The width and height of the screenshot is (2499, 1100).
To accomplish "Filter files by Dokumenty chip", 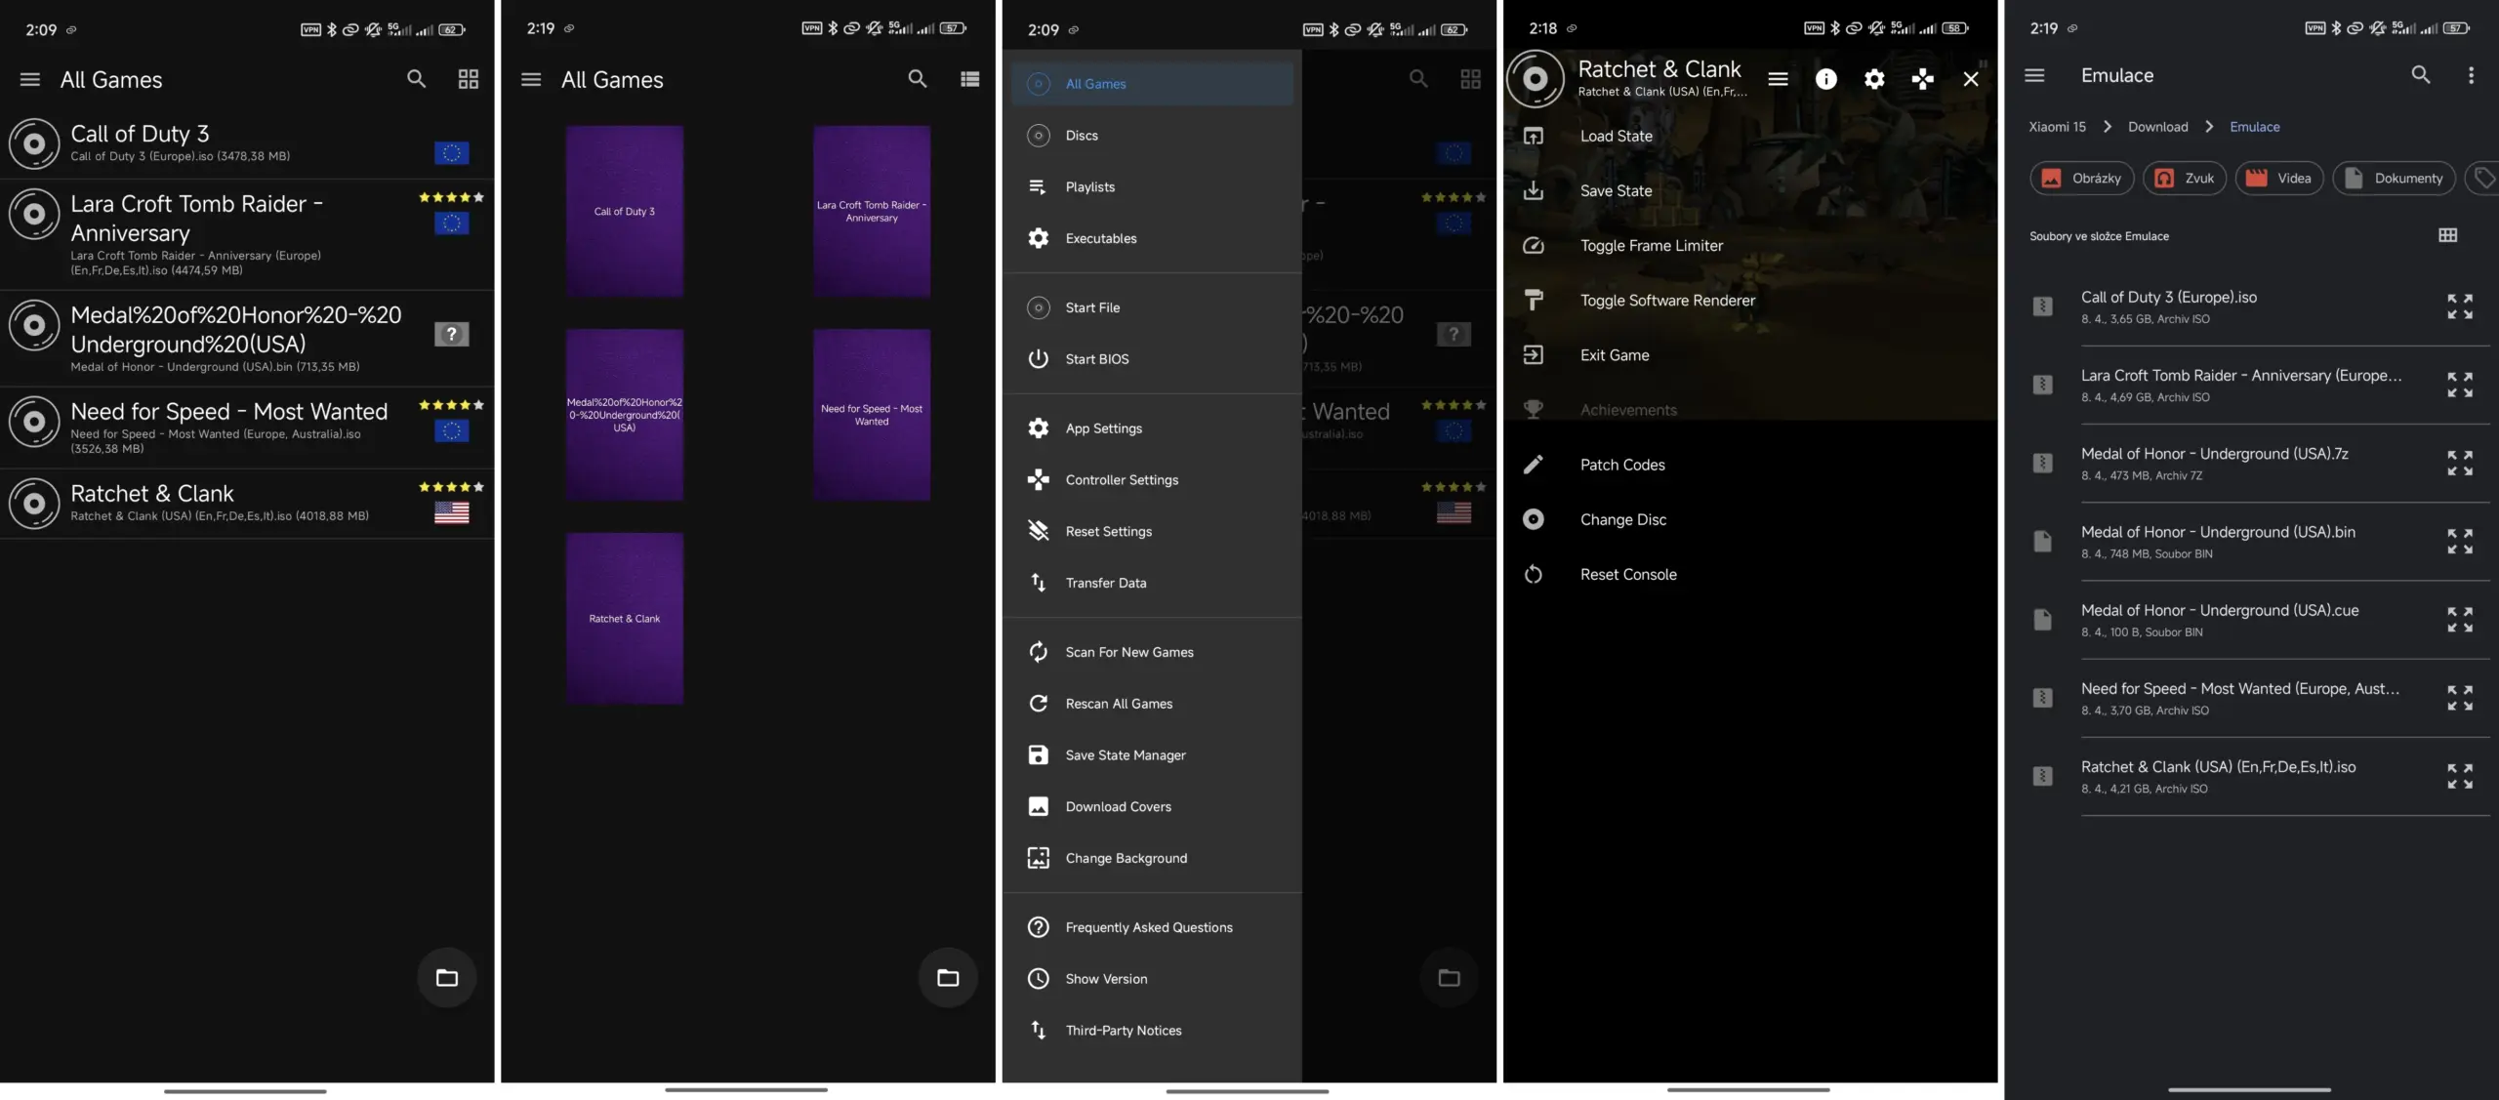I will click(x=2394, y=179).
